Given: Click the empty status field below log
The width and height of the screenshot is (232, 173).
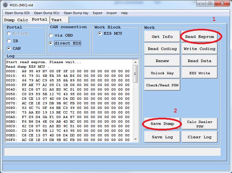Looking at the screenshot, I should pyautogui.click(x=112, y=151).
